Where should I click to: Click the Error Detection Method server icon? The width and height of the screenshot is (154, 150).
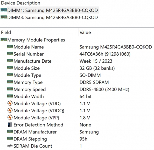[x=10, y=125]
